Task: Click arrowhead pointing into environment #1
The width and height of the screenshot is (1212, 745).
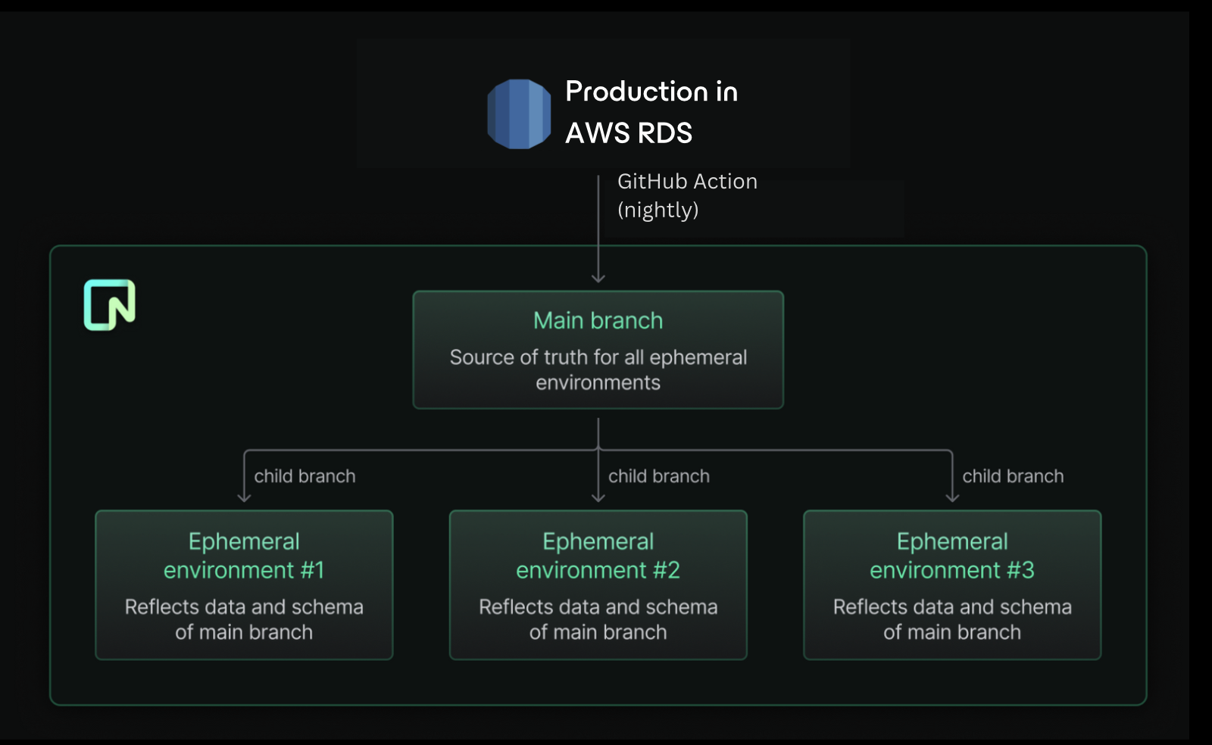Action: [244, 497]
